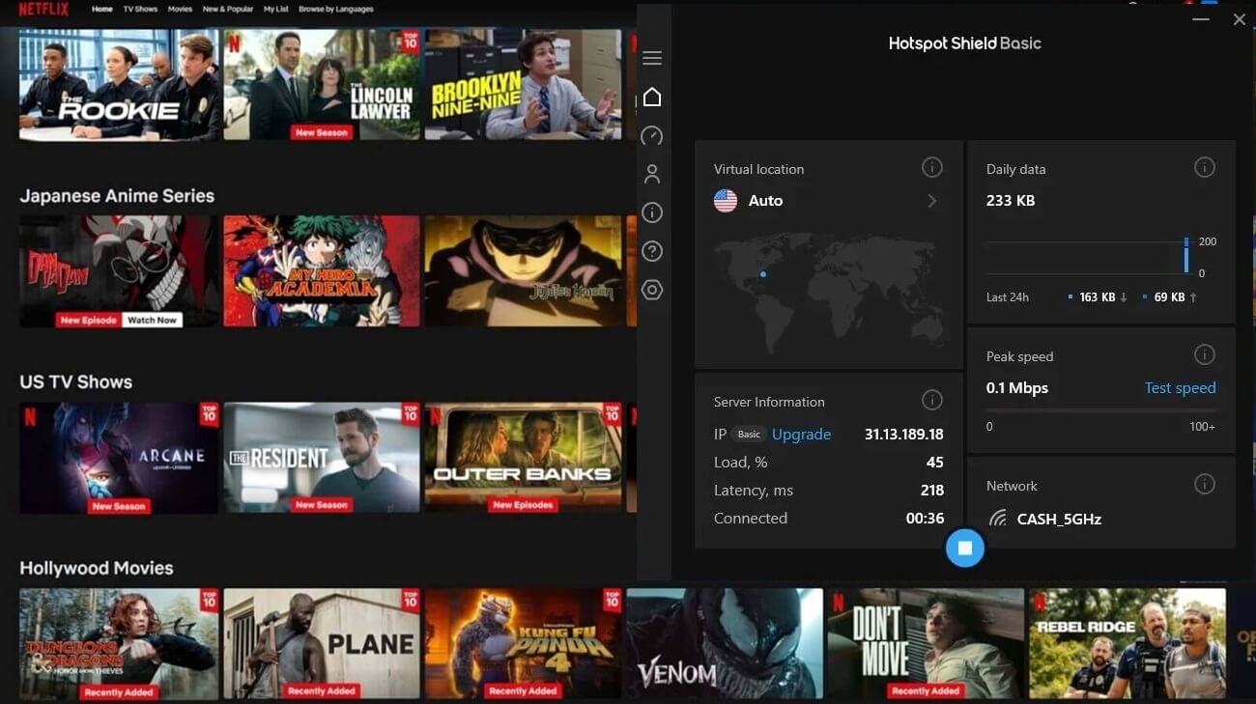Open Don't Move movie thumbnail

click(926, 644)
